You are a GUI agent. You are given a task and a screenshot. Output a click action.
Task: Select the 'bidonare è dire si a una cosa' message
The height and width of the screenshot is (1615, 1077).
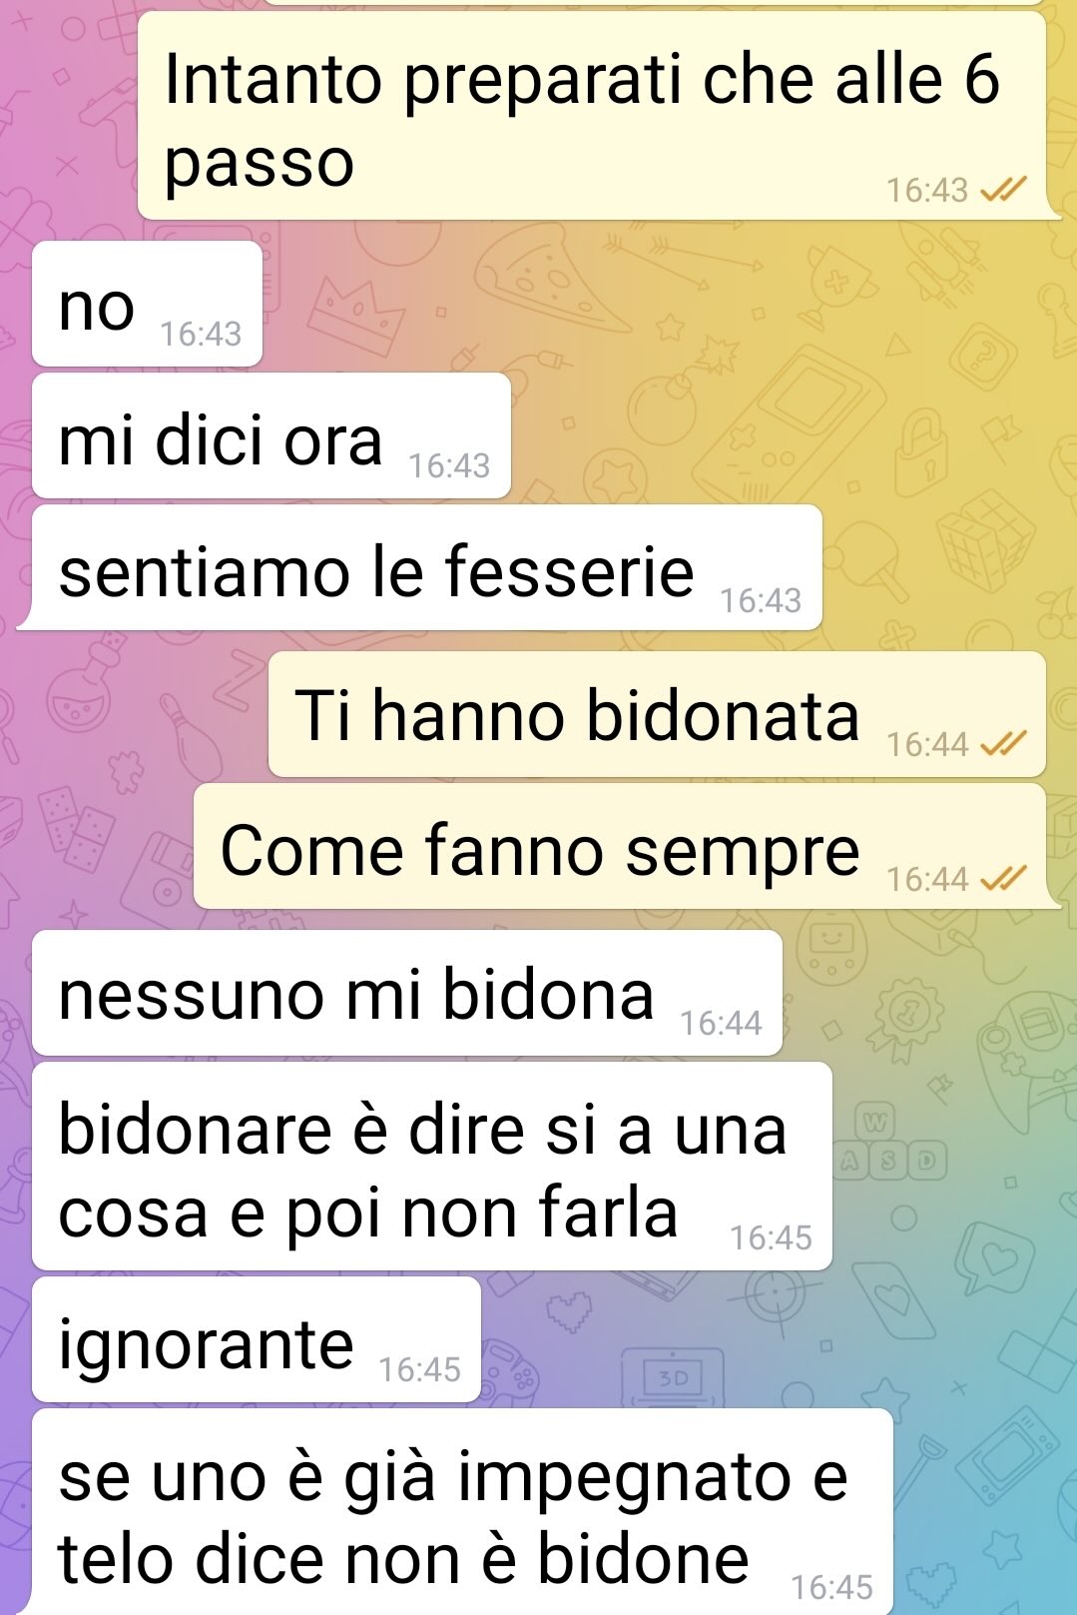point(432,1167)
